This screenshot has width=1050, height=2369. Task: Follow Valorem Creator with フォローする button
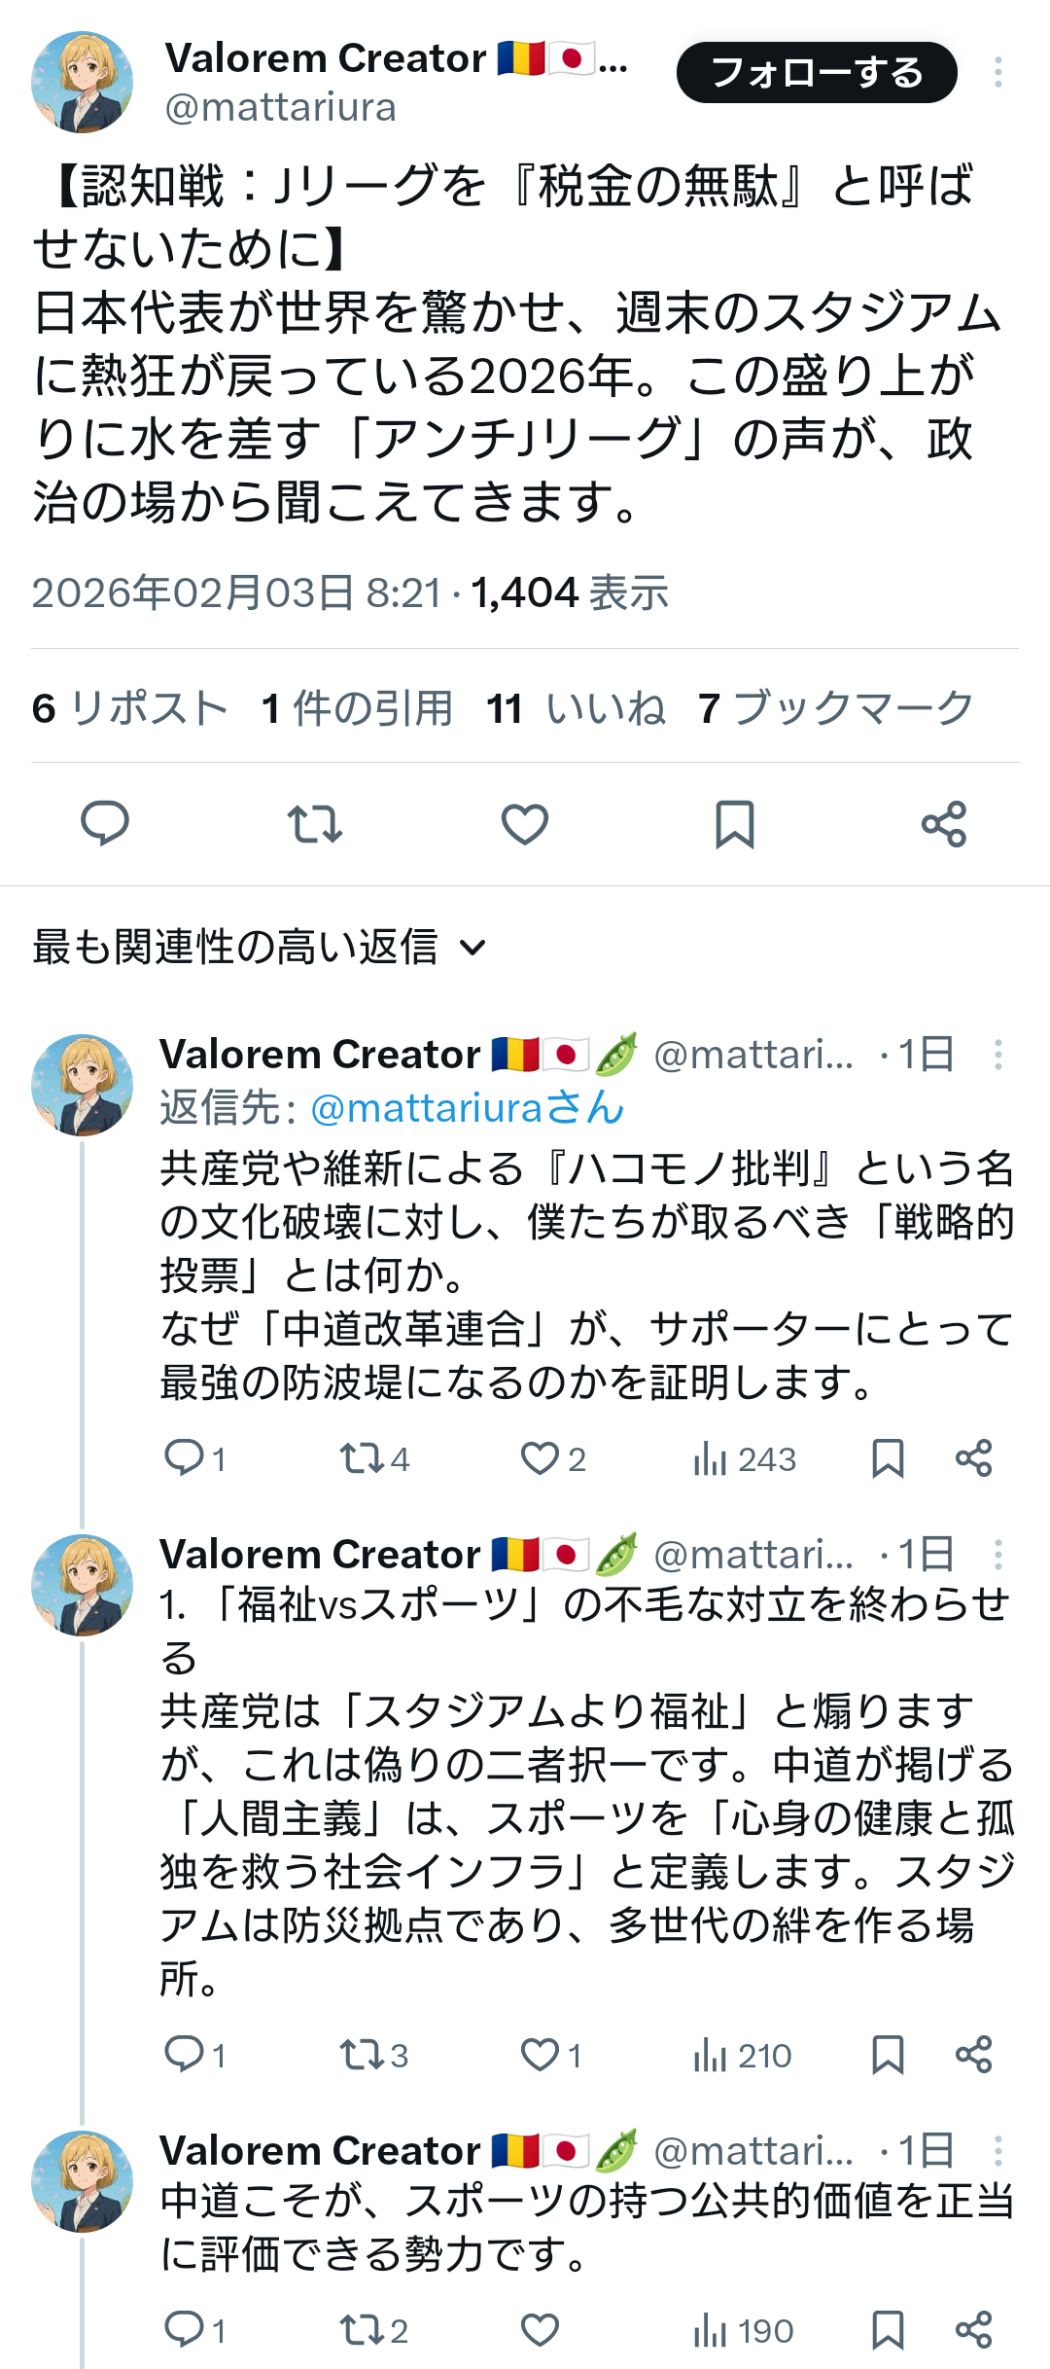(817, 73)
